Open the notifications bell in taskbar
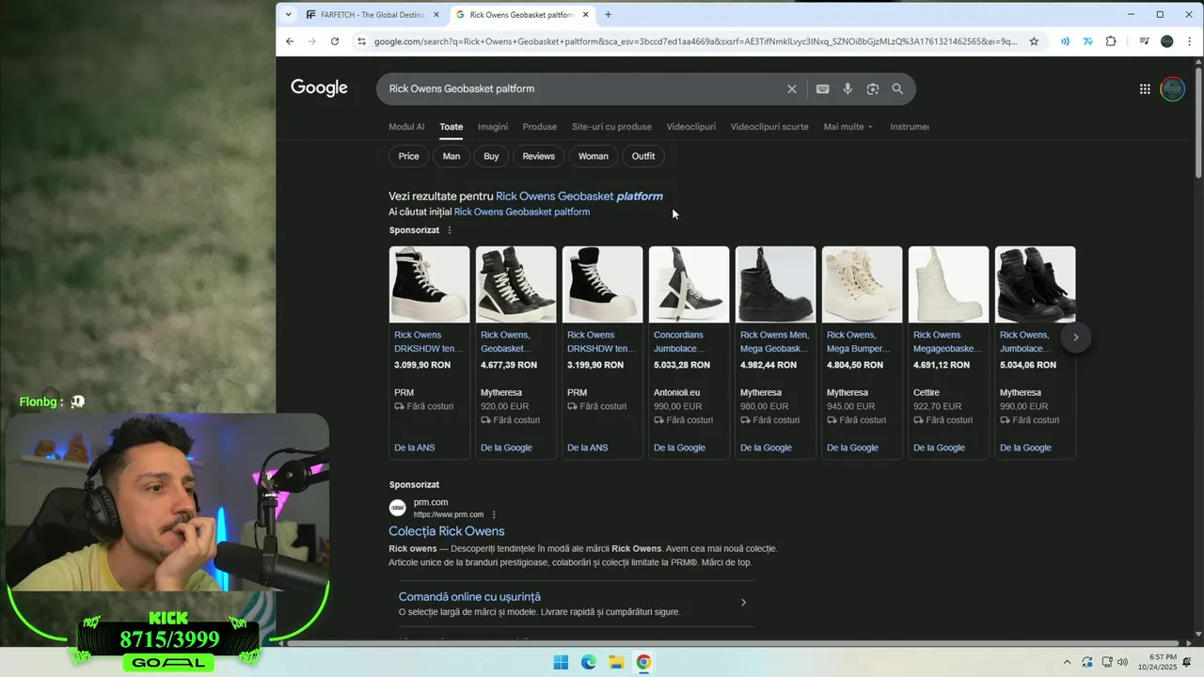The height and width of the screenshot is (677, 1204). click(1188, 663)
